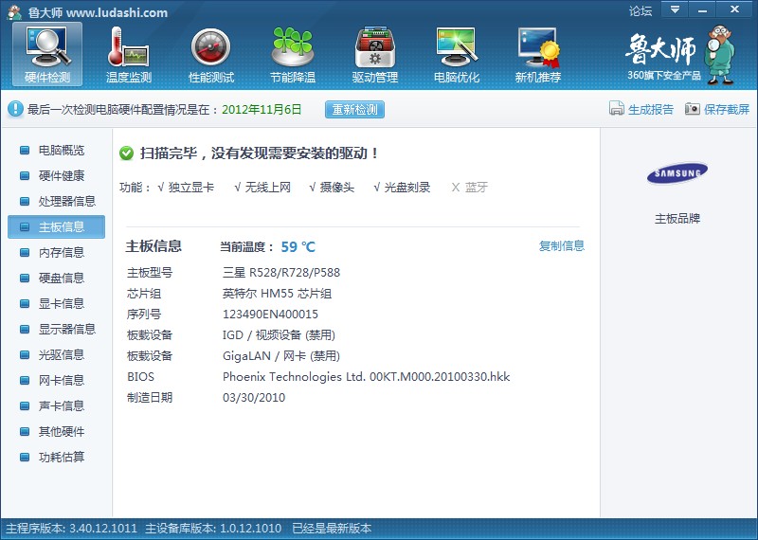
Task: Click the Phoenix Technologies BIOS value
Action: pos(366,377)
